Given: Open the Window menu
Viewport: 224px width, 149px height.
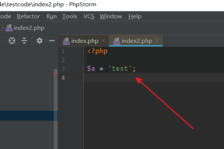Looking at the screenshot, I should click(111, 16).
